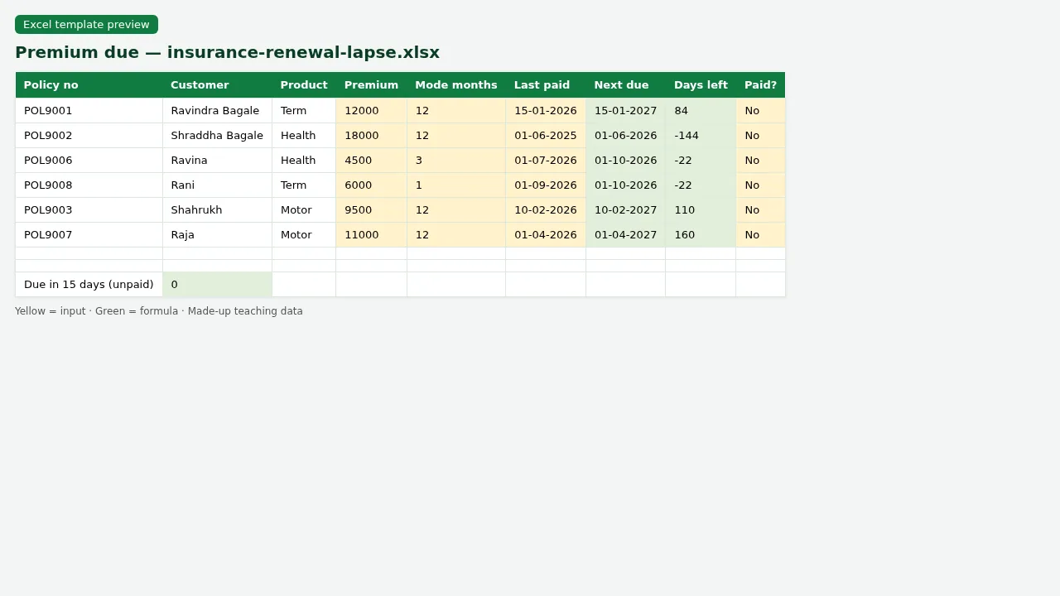Click premium input 4500
1060x596 pixels.
[x=371, y=161]
